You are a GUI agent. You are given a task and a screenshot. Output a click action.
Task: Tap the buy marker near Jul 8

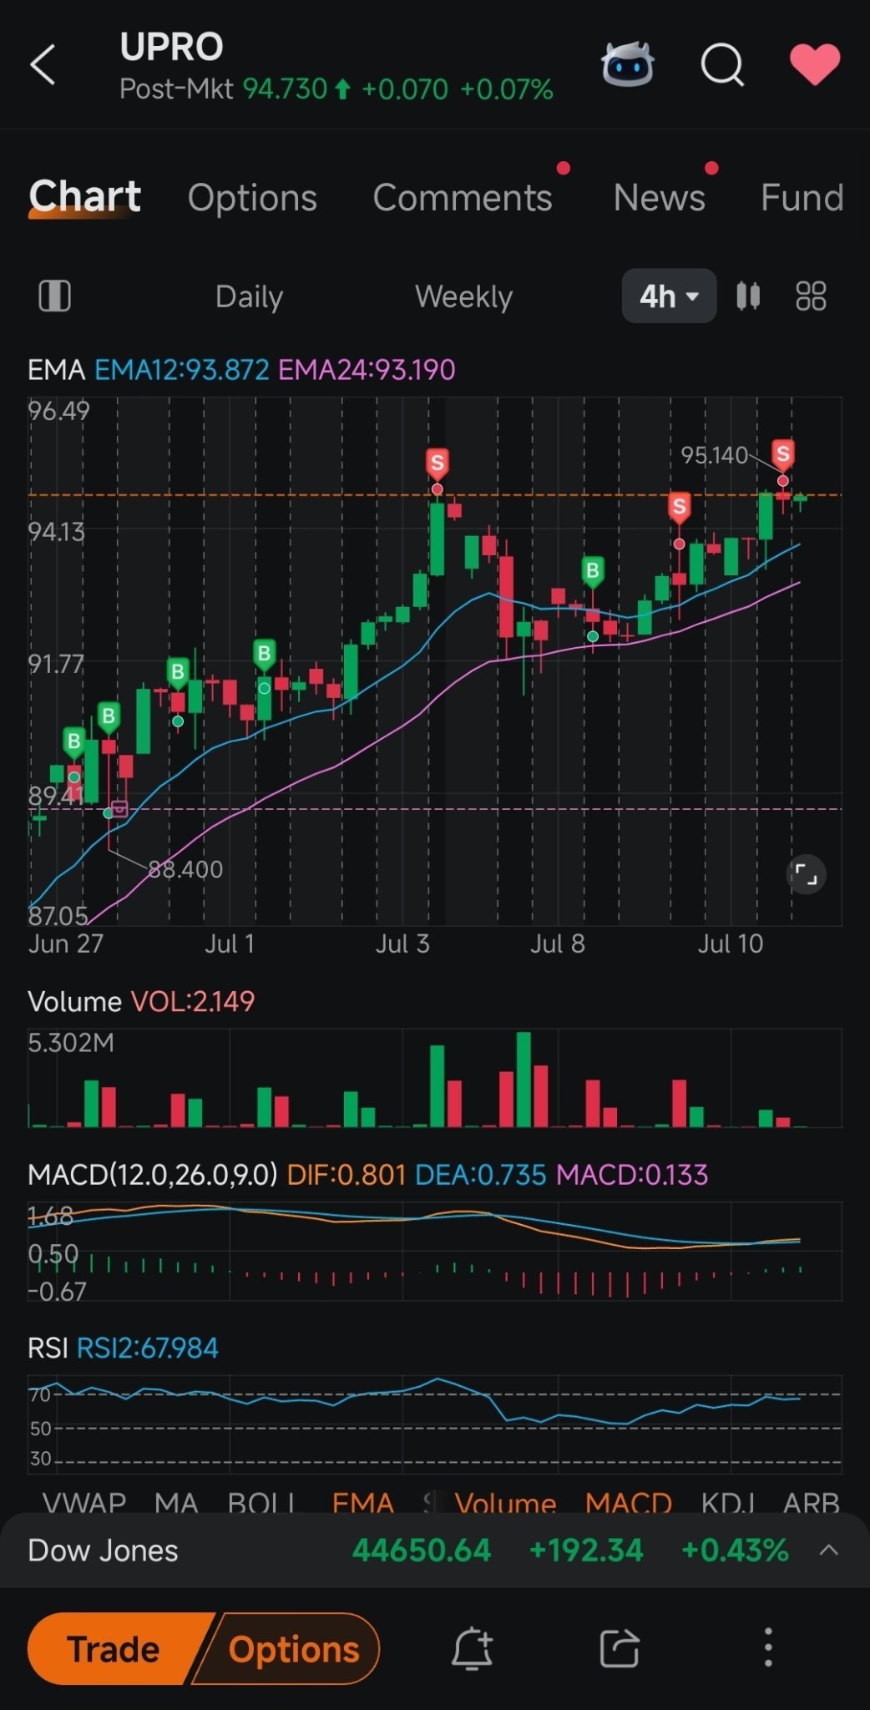[x=592, y=572]
